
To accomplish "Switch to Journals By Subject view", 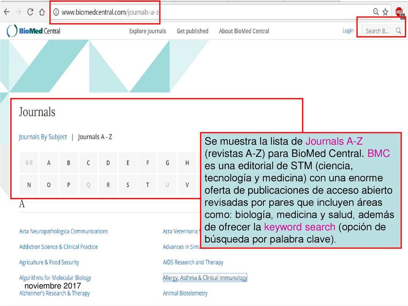I will pos(43,137).
